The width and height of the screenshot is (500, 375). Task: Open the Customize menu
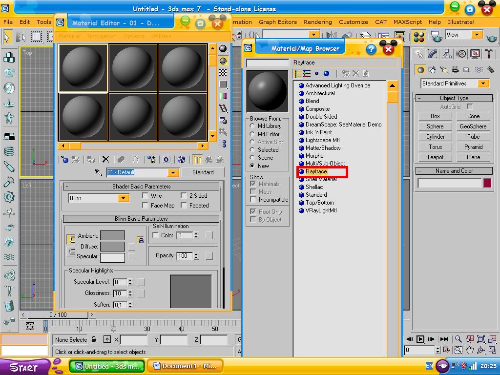click(x=354, y=22)
